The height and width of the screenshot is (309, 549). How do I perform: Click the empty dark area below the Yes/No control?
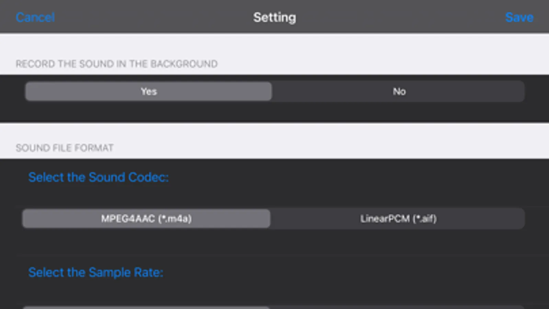click(275, 112)
